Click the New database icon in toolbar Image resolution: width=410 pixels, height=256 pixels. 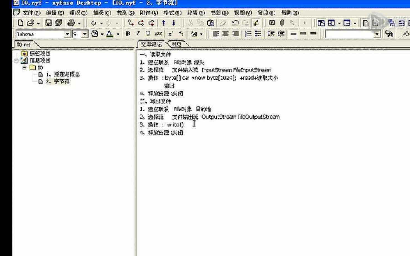(20, 23)
